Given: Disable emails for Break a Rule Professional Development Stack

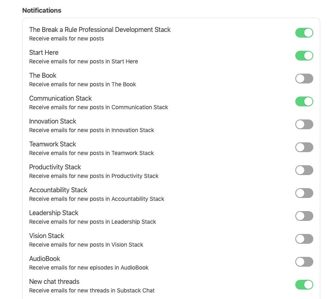Looking at the screenshot, I should click(304, 33).
